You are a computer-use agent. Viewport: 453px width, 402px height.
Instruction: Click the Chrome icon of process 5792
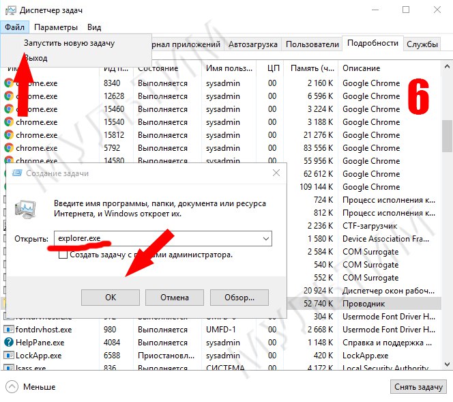[x=9, y=148]
